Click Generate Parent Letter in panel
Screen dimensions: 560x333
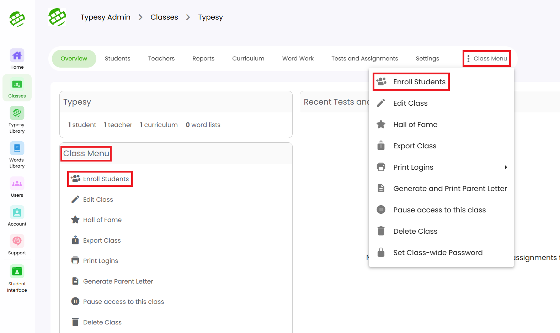pos(118,281)
